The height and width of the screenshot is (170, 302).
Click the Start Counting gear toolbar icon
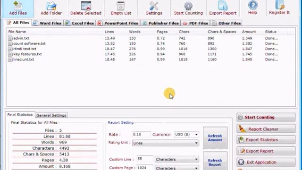[188, 6]
